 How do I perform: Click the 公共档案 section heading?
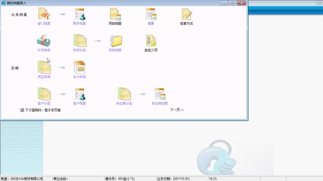(19, 15)
